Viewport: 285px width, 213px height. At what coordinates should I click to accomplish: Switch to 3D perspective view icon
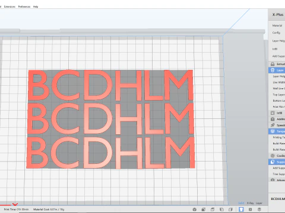pos(195,209)
